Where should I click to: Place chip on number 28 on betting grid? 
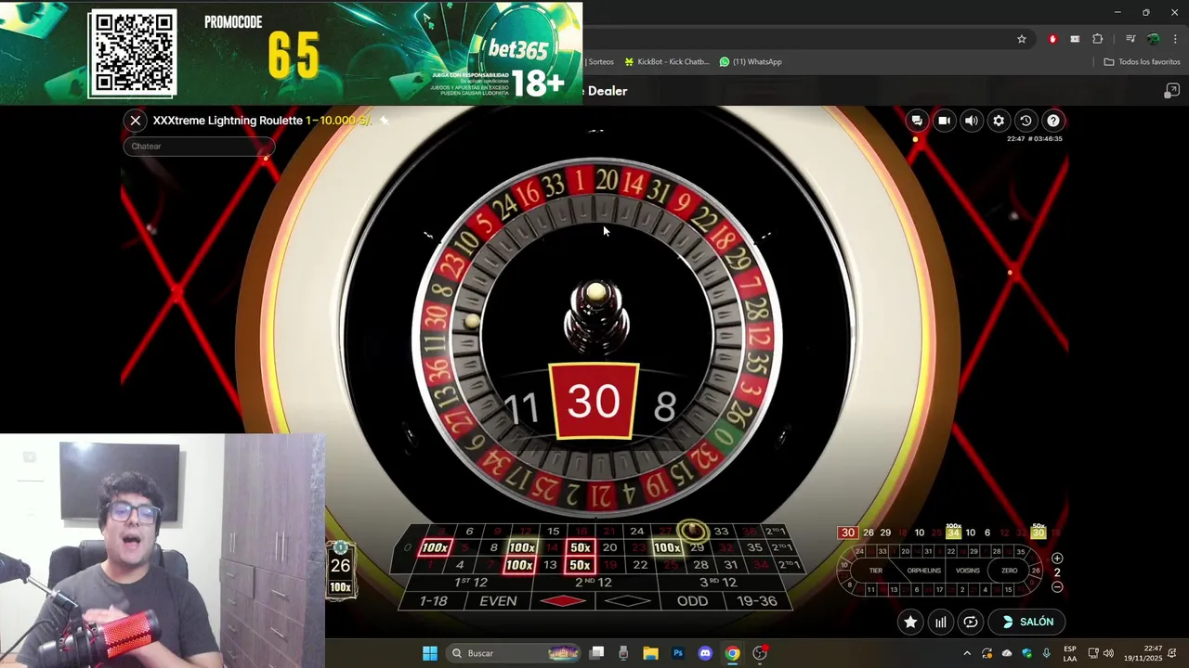tap(701, 565)
